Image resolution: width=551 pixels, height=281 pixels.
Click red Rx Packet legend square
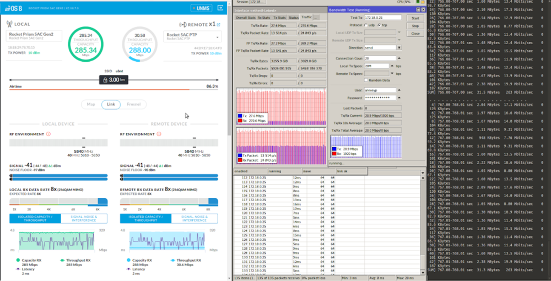[x=240, y=160]
